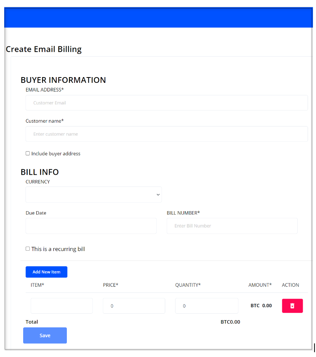Screen dimensions: 316x357
Task: Click the Price field for the item
Action: coord(134,306)
